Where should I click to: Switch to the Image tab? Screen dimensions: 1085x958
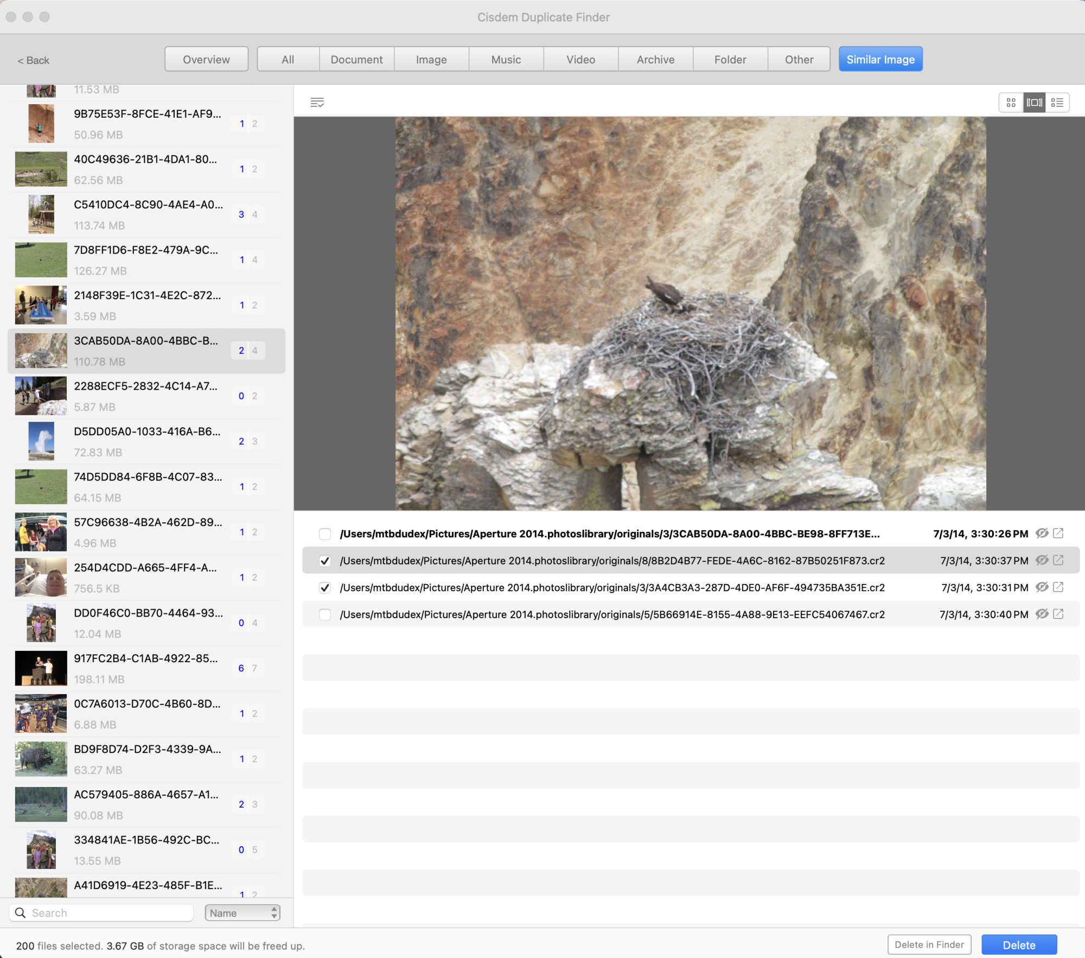[431, 59]
